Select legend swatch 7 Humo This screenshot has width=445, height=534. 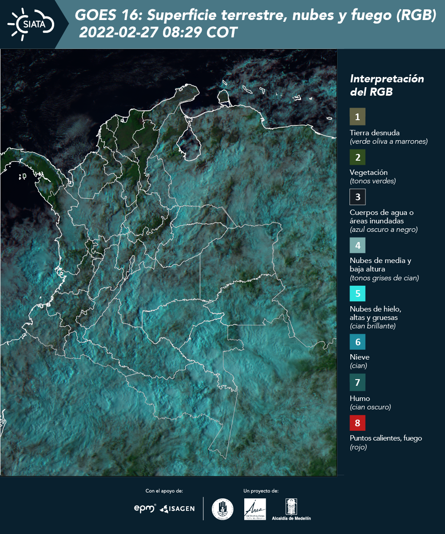(x=358, y=382)
